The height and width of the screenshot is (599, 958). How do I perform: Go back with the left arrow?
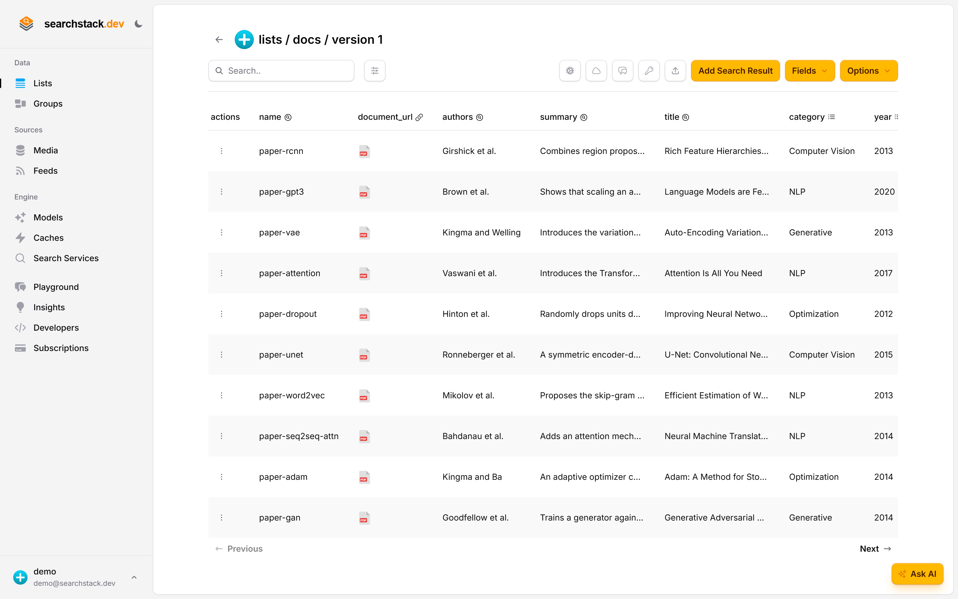(x=219, y=40)
